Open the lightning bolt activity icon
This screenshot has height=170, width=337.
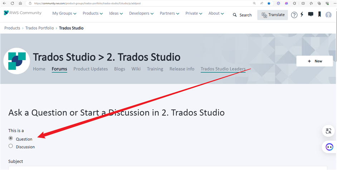coord(302,14)
